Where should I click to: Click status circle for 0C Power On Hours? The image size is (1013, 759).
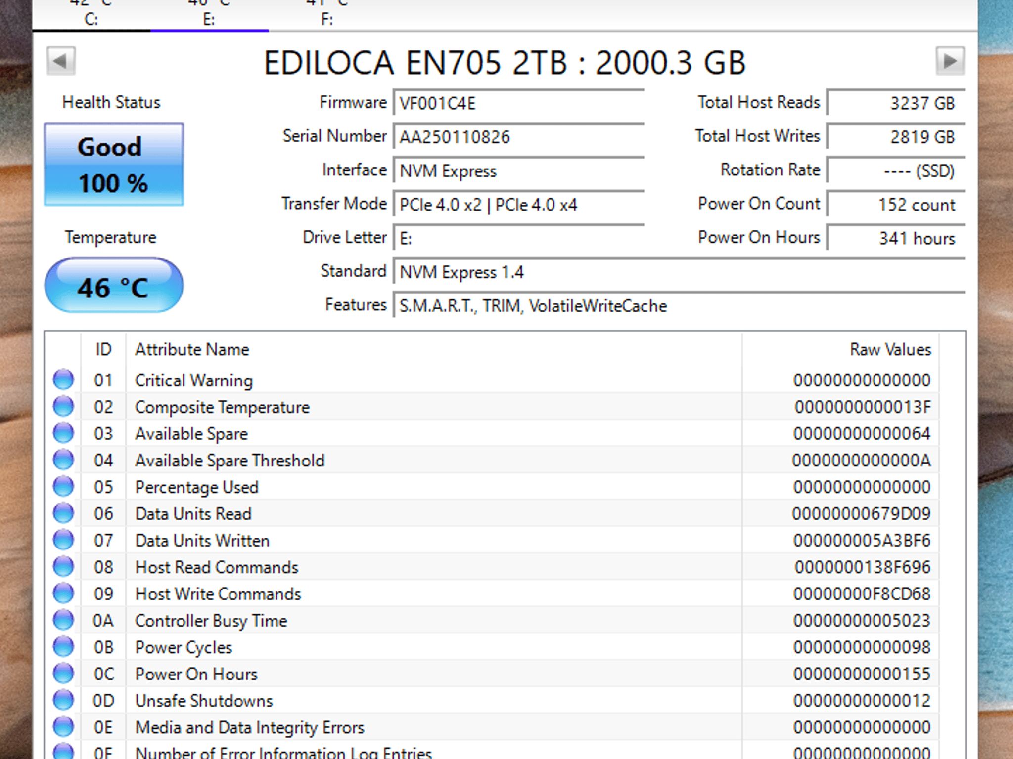[x=63, y=673]
